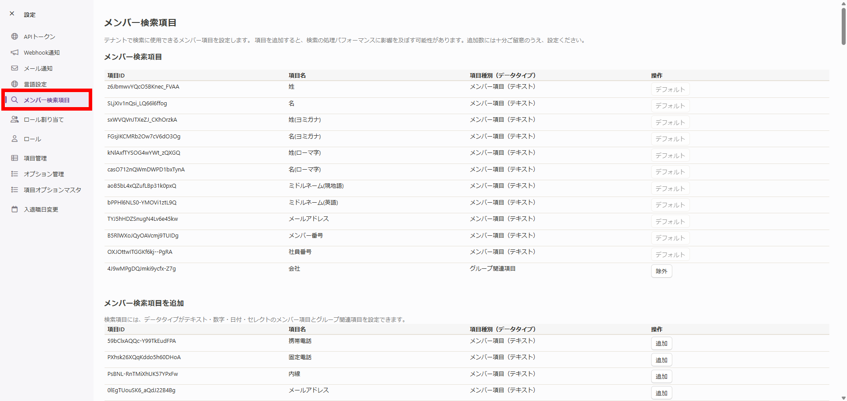Click the globe icon beside APIトークン
The image size is (847, 401).
click(x=15, y=37)
